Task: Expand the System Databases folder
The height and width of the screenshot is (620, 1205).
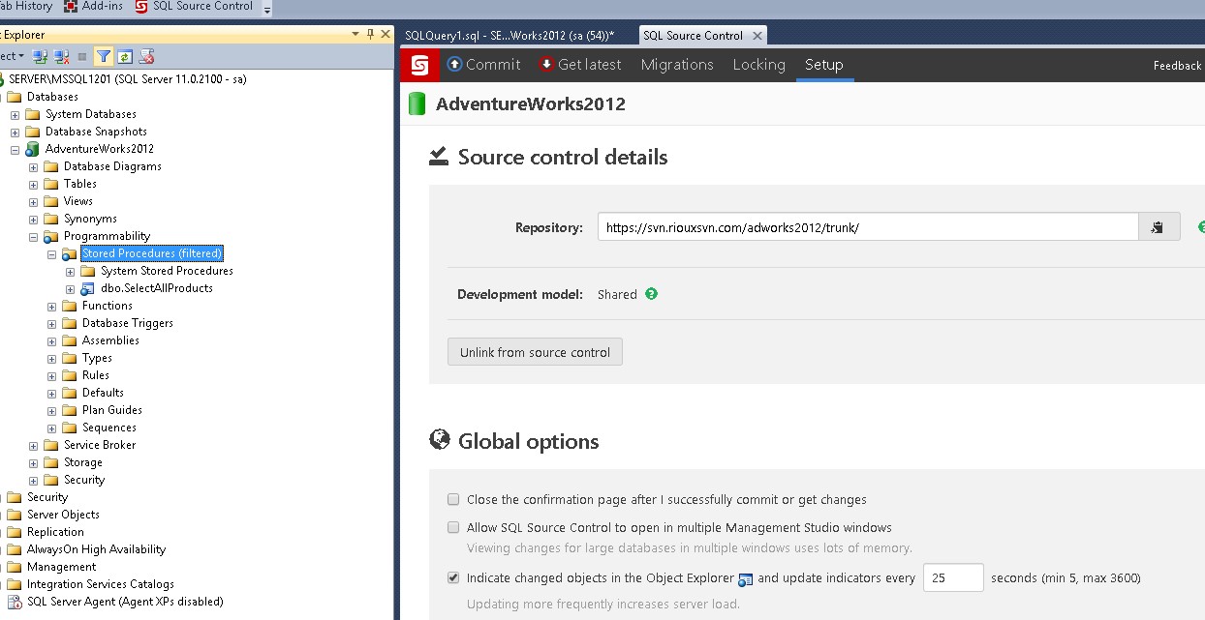Action: (x=15, y=114)
